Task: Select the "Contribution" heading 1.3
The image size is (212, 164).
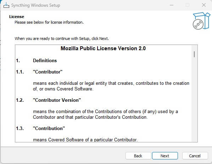Action: pyautogui.click(x=40, y=128)
